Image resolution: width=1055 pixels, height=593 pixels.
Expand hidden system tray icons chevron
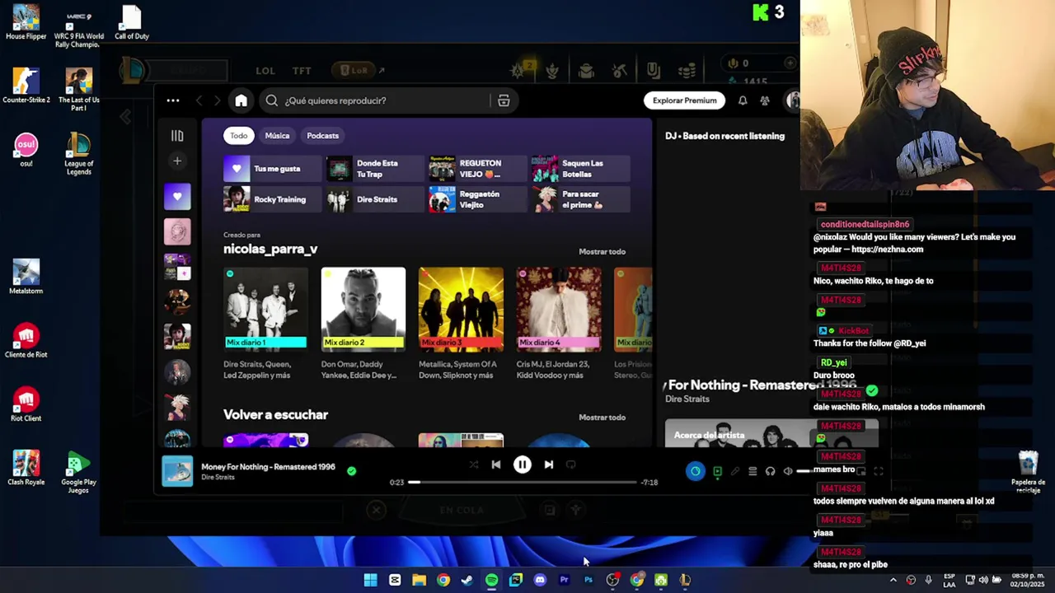tap(893, 580)
